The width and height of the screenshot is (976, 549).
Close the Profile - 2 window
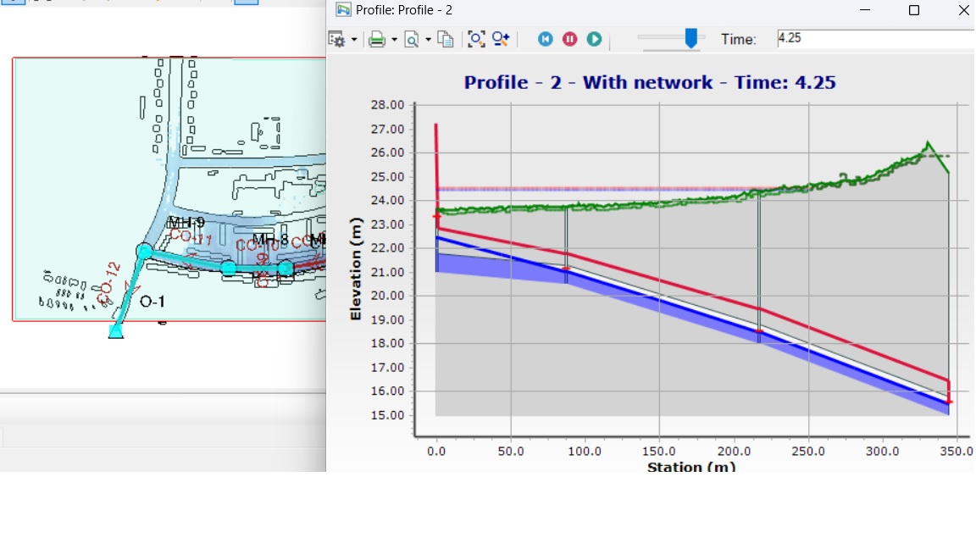(963, 10)
